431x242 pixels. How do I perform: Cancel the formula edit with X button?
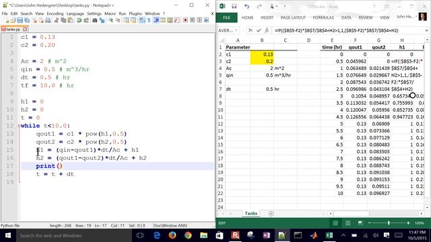pyautogui.click(x=250, y=30)
